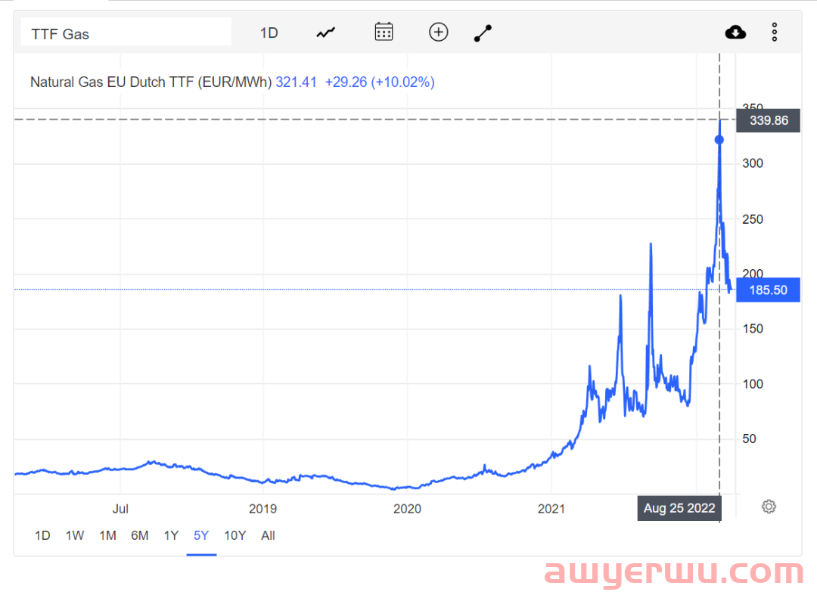
Task: Show the 10Y time range
Action: click(235, 535)
